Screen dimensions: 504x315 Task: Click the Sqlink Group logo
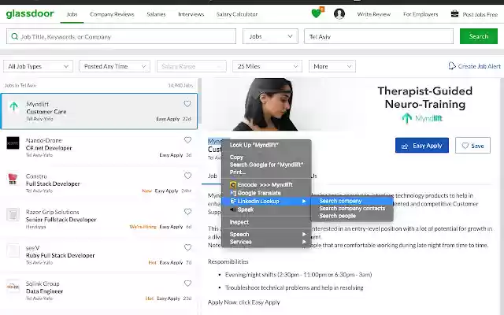[x=13, y=286]
